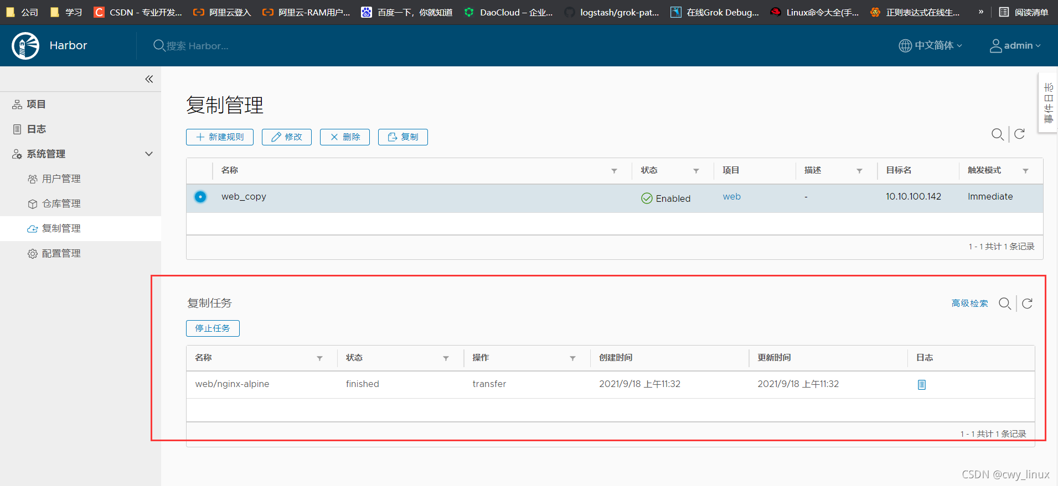
Task: Filter jobs by 状态 column
Action: tap(446, 358)
